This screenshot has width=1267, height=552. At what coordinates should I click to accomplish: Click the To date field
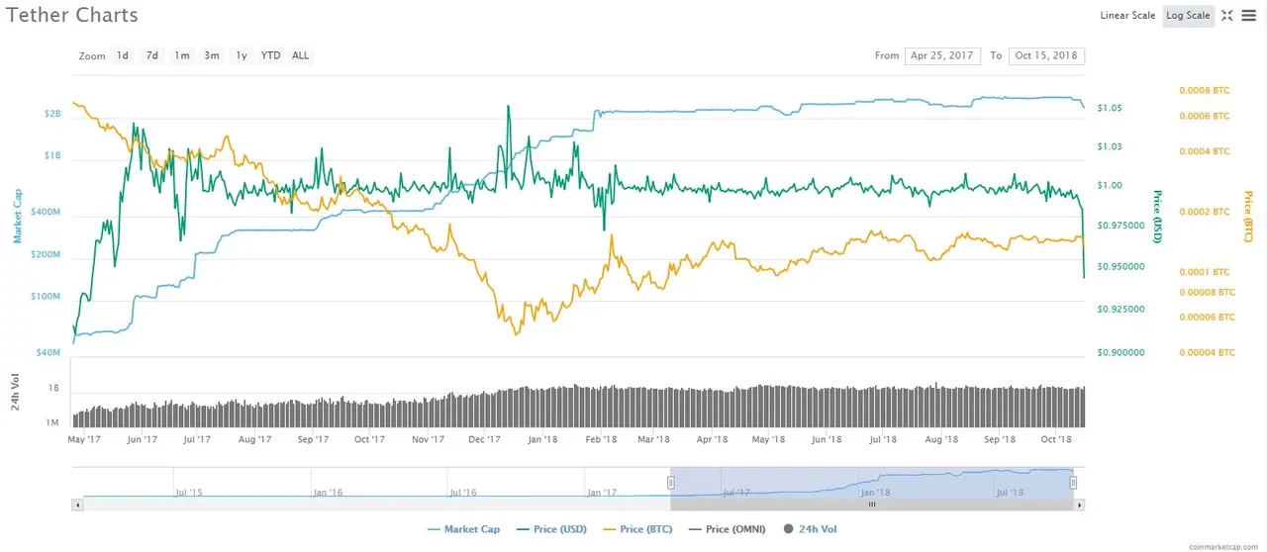coord(1046,55)
